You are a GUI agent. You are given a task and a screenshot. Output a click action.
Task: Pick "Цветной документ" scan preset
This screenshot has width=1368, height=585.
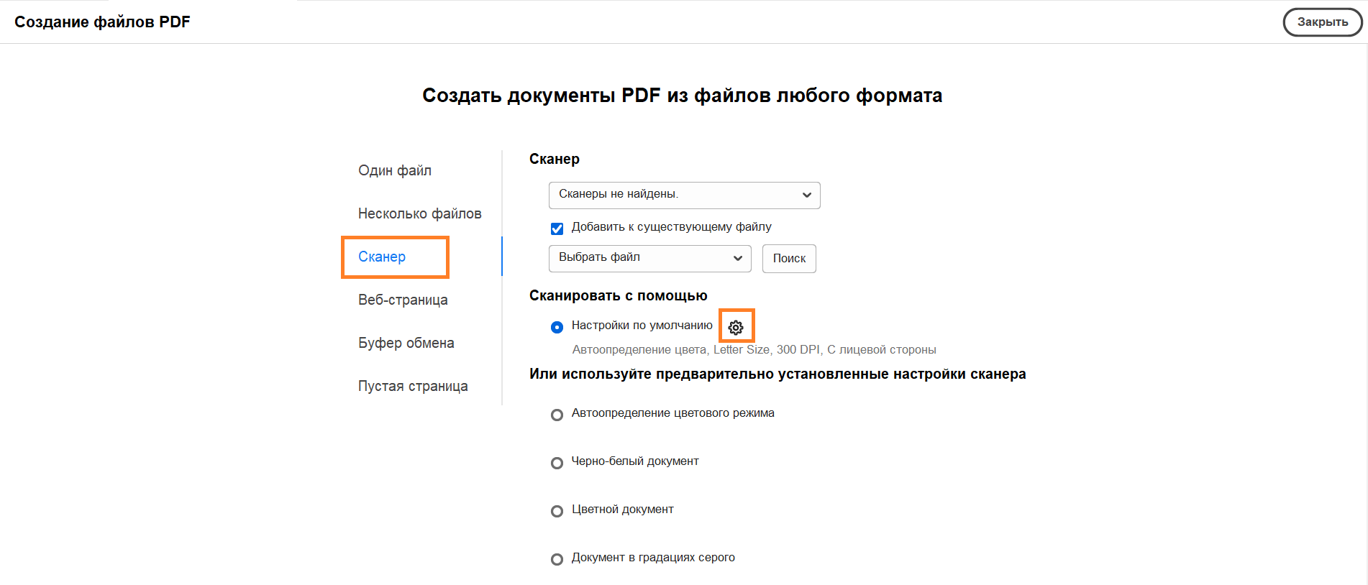(557, 511)
